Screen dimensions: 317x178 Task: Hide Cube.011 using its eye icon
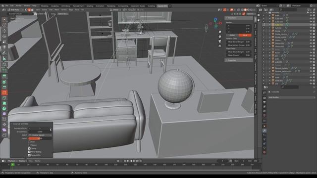point(311,25)
